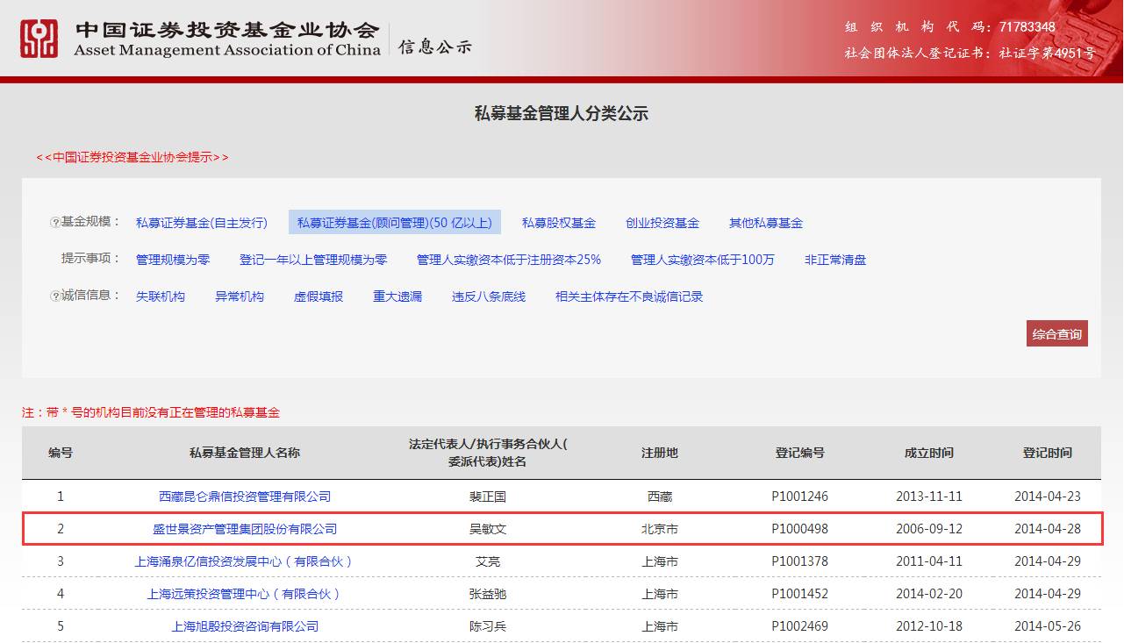Image resolution: width=1124 pixels, height=643 pixels.
Task: Click the red 综合查询 search button
Action: tap(1056, 333)
